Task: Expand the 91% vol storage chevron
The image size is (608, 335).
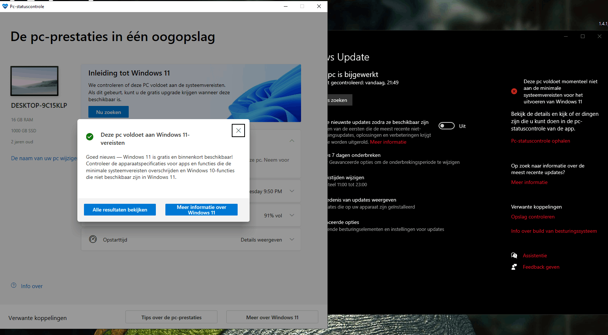Action: (x=292, y=215)
